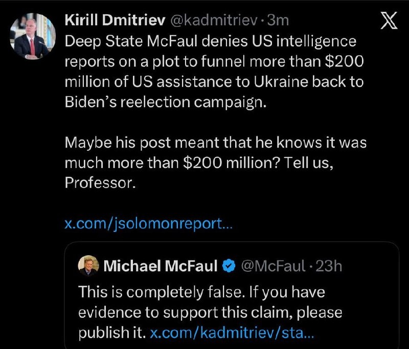Click the 23h quoted post timestamp
Image resolution: width=409 pixels, height=349 pixels.
pos(329,265)
